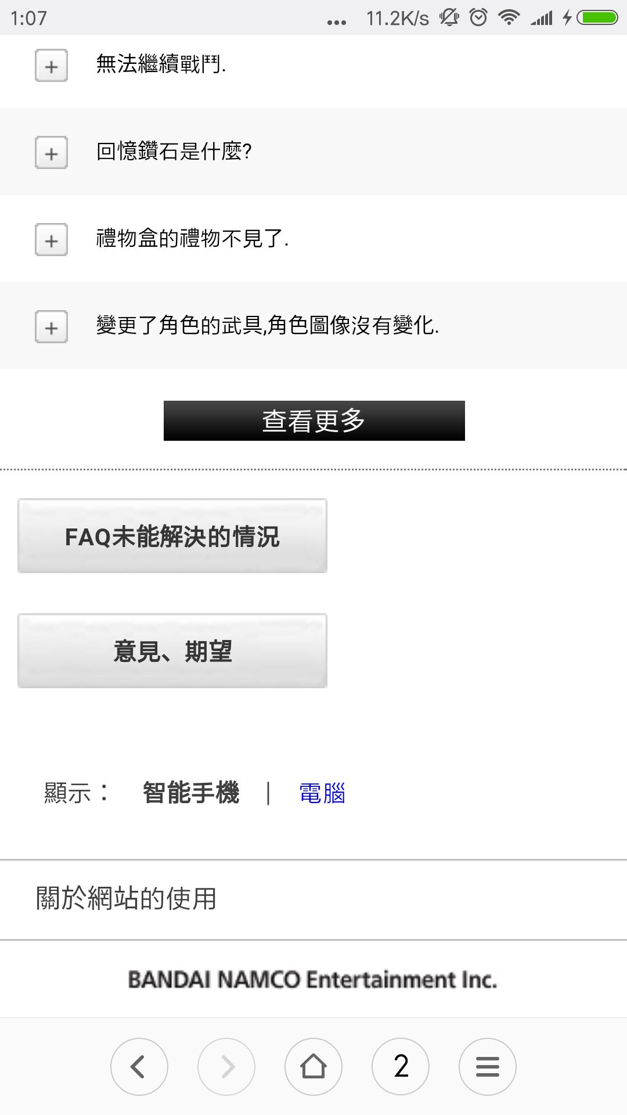Open the browser tabs counter showing 2
This screenshot has height=1115, width=627.
pos(401,1067)
